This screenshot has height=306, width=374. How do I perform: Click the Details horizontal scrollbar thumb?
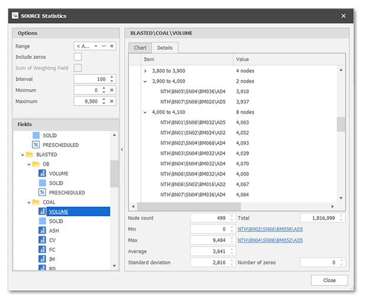click(x=189, y=206)
